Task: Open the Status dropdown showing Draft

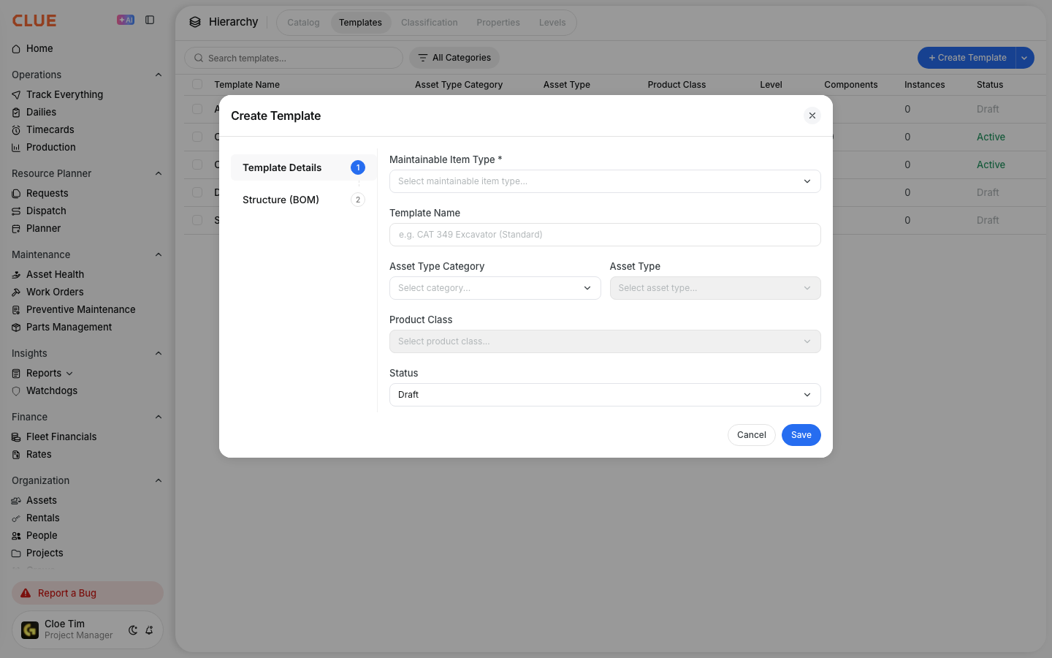Action: pyautogui.click(x=605, y=395)
